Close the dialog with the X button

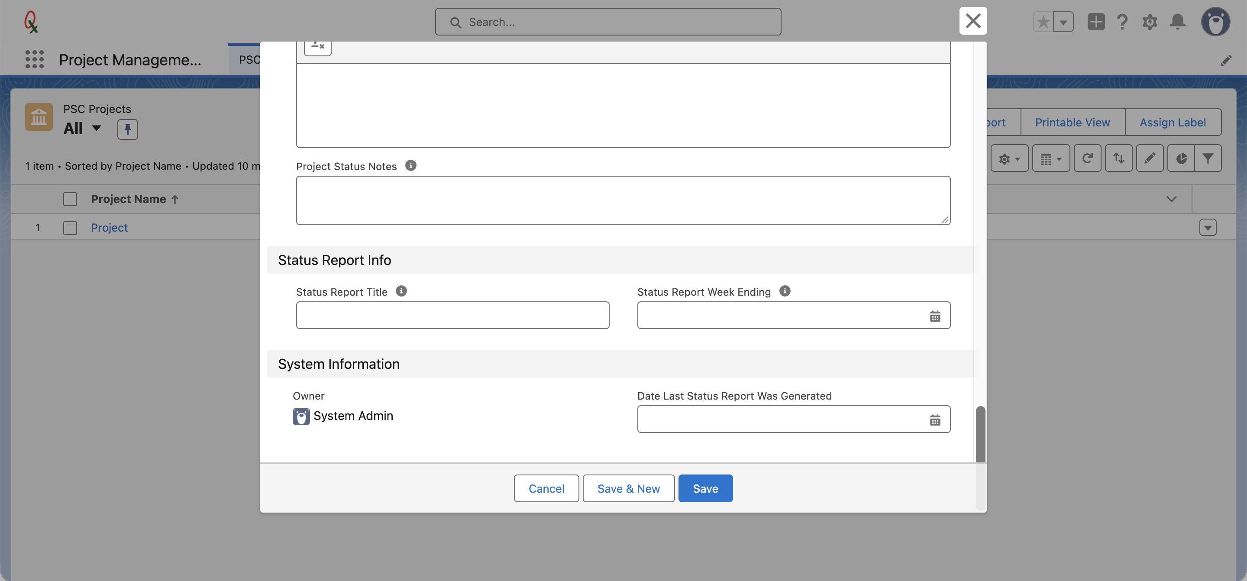pos(973,21)
